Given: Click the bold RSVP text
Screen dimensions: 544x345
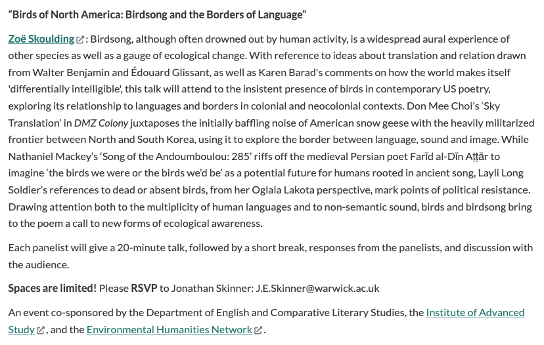Looking at the screenshot, I should 144,287.
